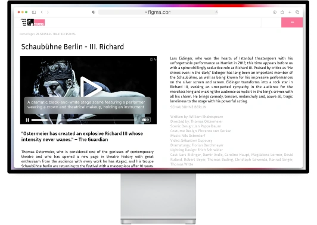Image resolution: width=317 pixels, height=225 pixels.
Task: Click the large play button on video
Action: [91, 87]
